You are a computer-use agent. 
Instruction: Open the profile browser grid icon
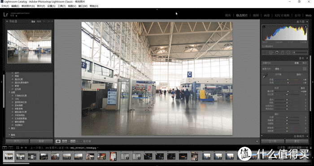305,69
